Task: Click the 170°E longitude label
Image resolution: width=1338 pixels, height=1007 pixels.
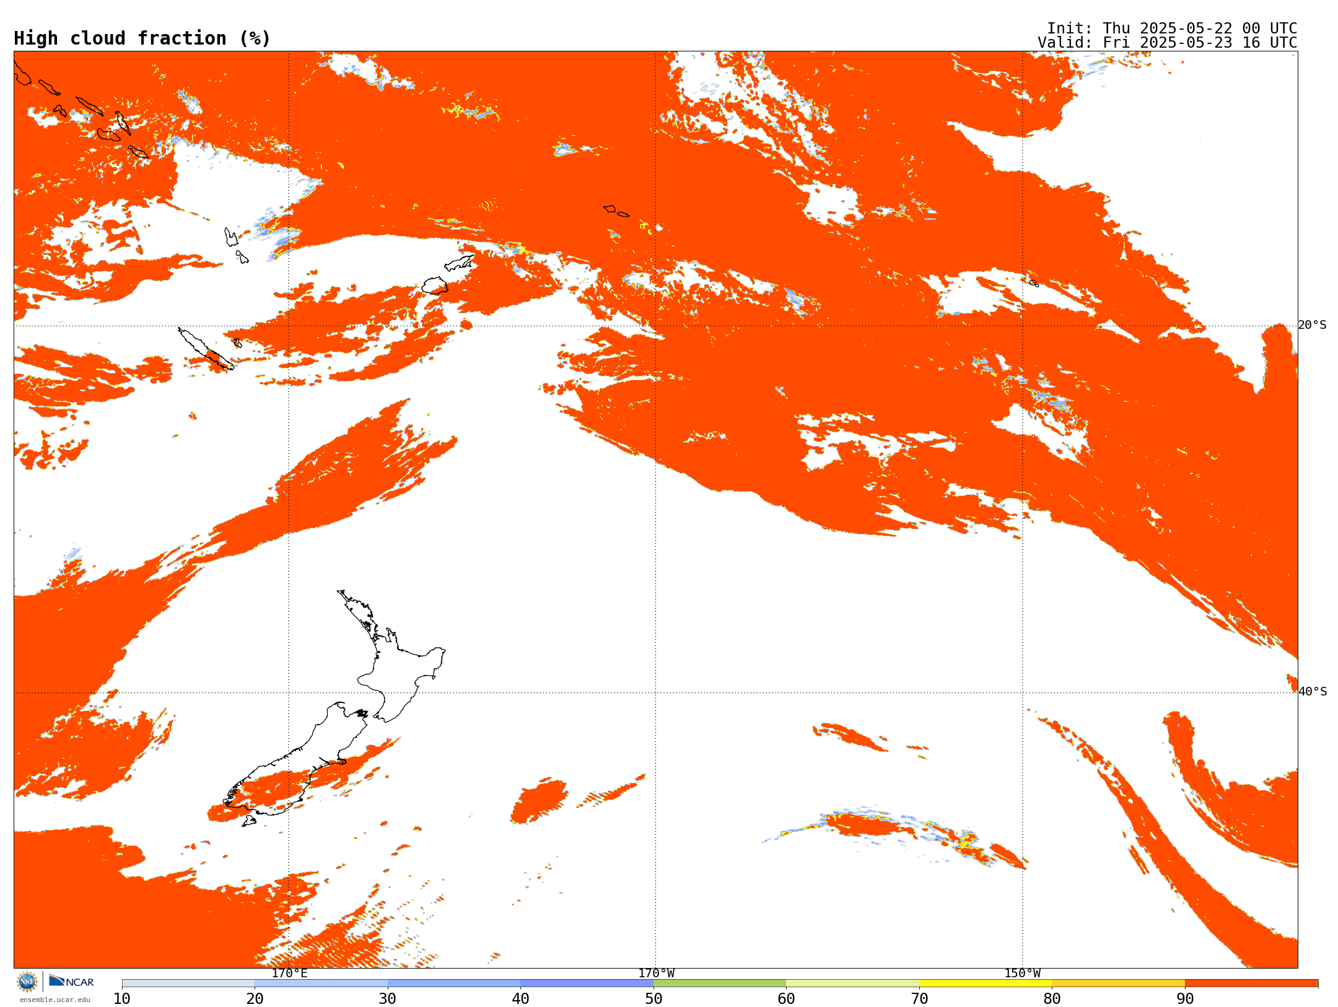Action: [x=289, y=974]
